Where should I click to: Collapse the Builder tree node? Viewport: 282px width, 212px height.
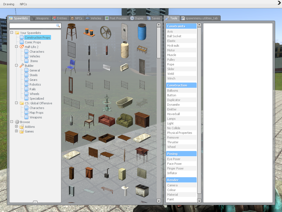click(x=16, y=65)
